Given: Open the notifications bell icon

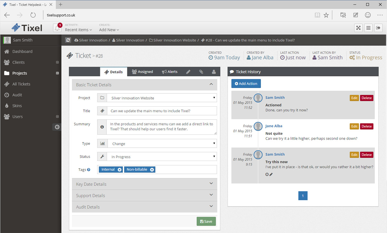Looking at the screenshot, I should tap(57, 28).
